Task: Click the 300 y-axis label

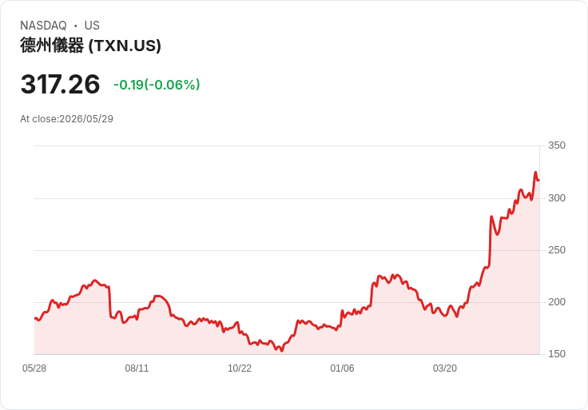Action: pyautogui.click(x=557, y=198)
